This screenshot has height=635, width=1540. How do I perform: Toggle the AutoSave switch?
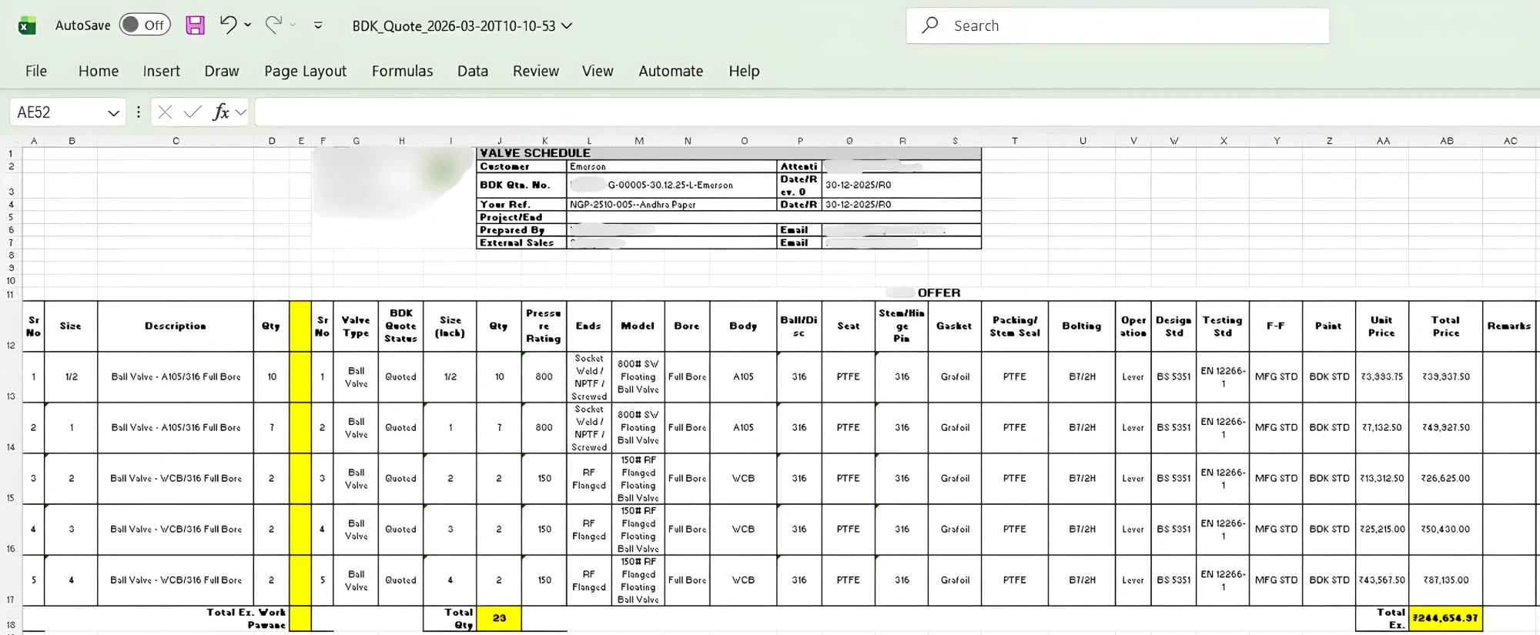point(145,25)
